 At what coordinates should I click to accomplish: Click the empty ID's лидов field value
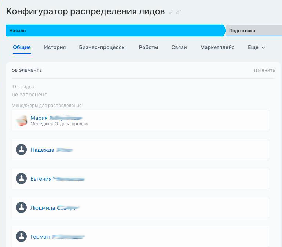click(30, 95)
